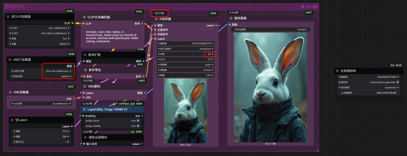The image size is (407, 156).
Task: Click the prompt text box in CLIP文本编码器
Action: click(113, 37)
